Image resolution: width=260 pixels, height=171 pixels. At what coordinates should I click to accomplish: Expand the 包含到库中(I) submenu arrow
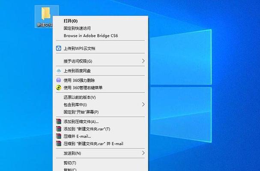[143, 104]
